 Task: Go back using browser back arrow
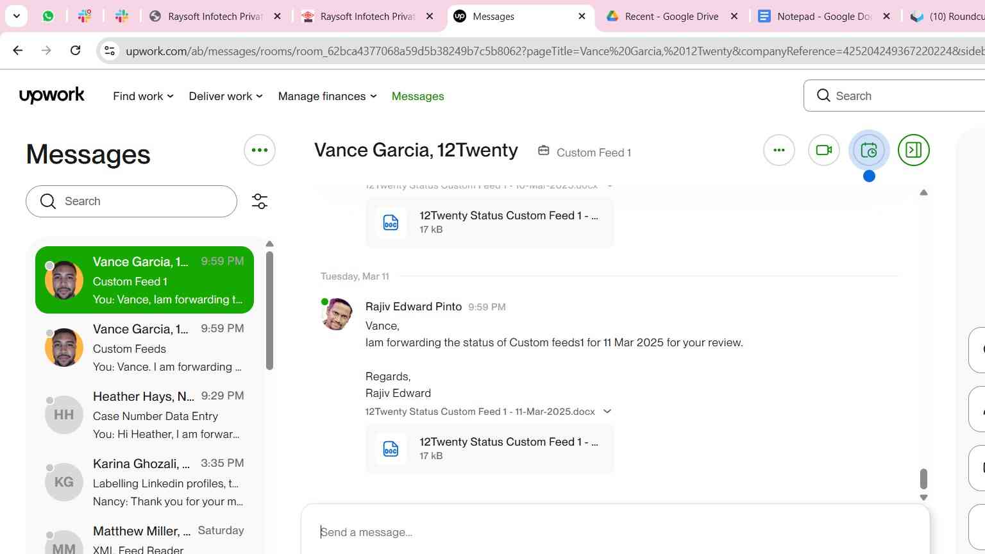[x=18, y=51]
